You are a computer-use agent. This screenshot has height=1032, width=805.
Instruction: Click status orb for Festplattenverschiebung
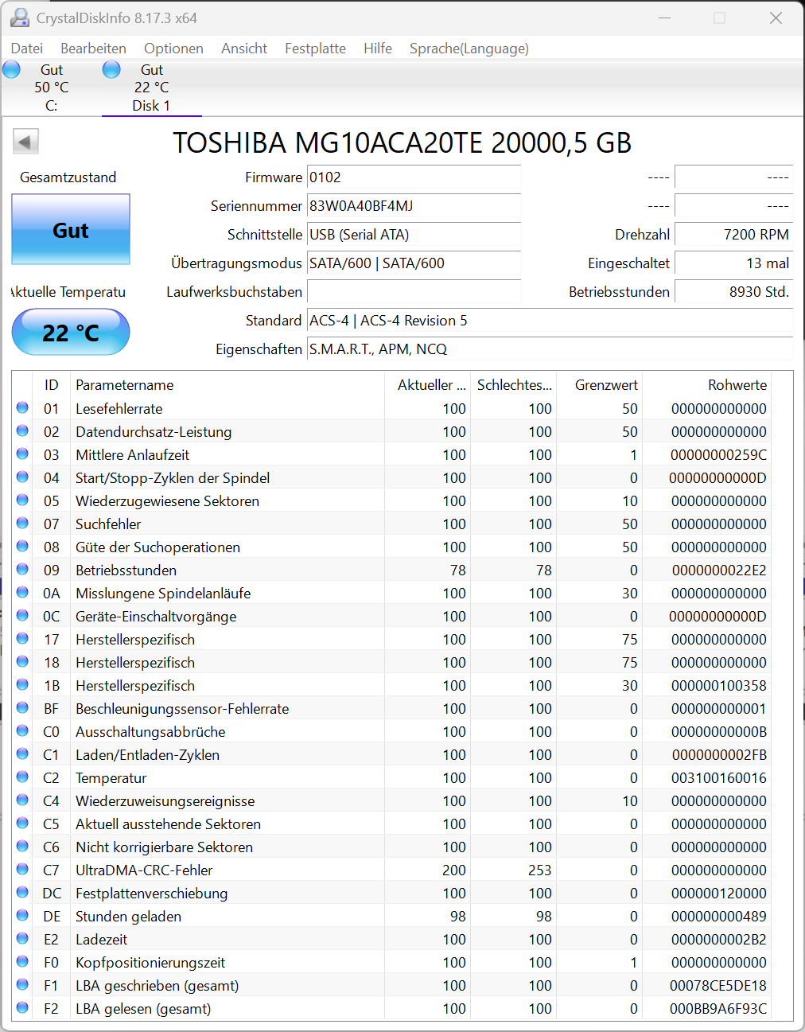point(22,892)
